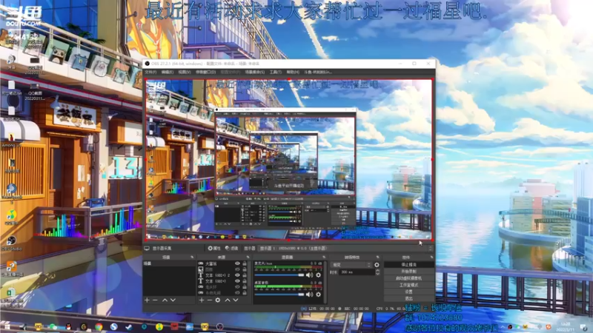Open the 工具(T) menu
Viewport: 593px width, 333px height.
pos(275,72)
